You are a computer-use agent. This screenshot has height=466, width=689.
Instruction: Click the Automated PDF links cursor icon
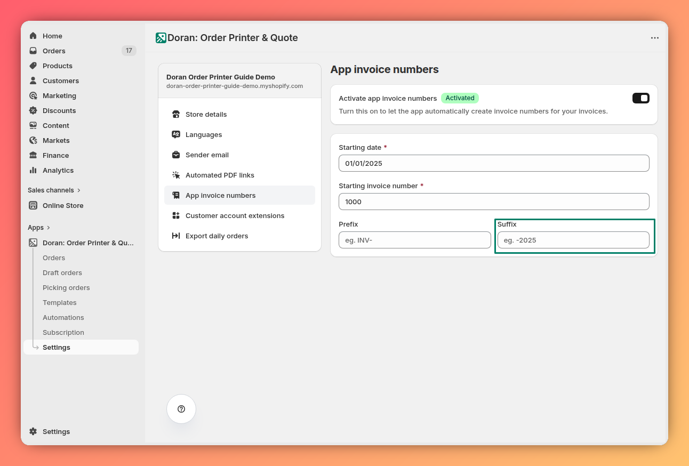(176, 175)
